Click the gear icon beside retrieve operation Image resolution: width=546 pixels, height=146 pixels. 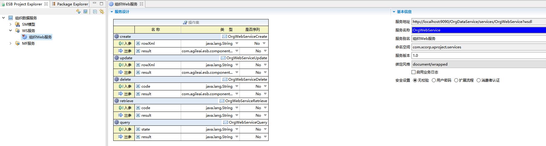coord(117,101)
